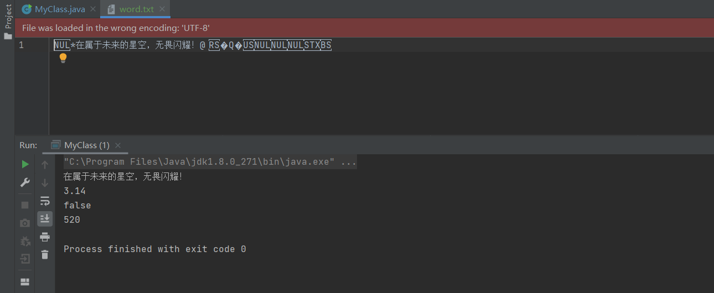Viewport: 714px width, 293px height.
Task: Place cursor in word.txt editor text line
Action: (x=193, y=45)
